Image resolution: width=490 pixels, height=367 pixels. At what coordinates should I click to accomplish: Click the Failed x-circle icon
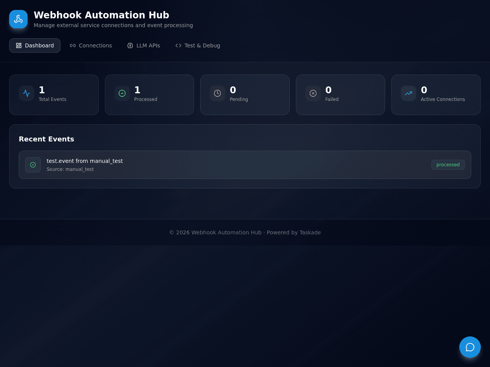tap(313, 93)
